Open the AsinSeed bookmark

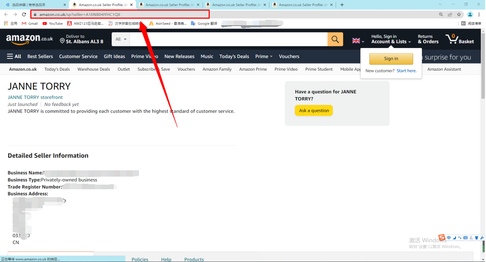(x=168, y=24)
